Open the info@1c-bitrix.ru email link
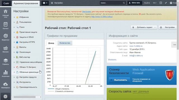179x100 pixels. [136, 56]
